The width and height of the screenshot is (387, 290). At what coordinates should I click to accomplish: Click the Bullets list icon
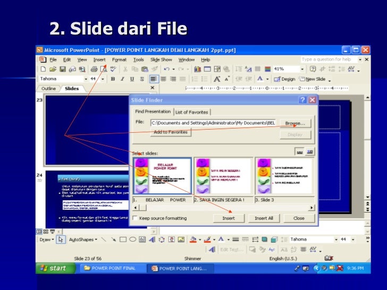205,79
